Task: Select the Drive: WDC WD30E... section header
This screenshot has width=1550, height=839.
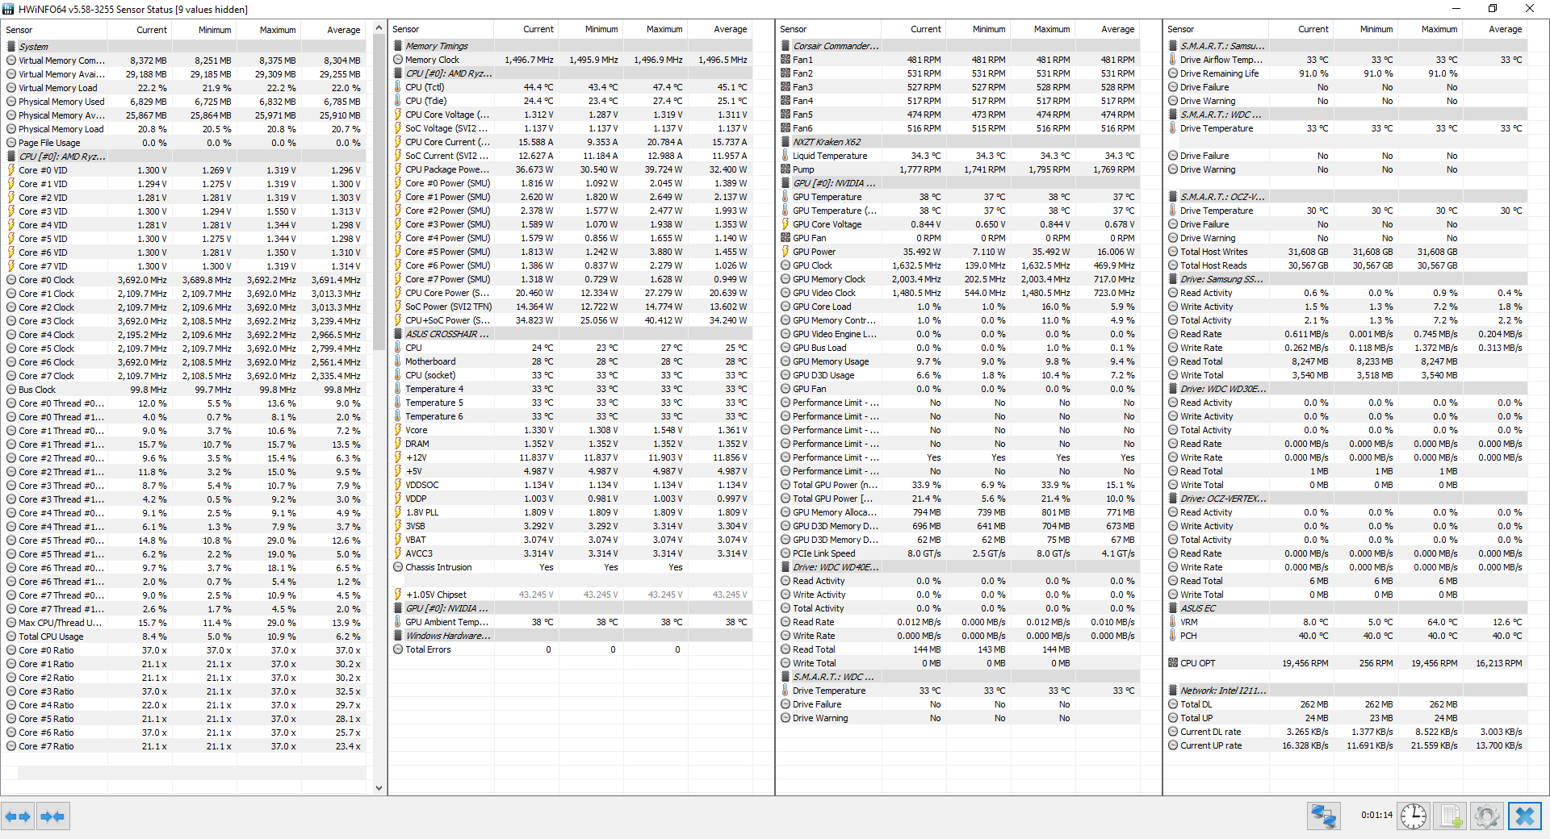Action: [x=1347, y=389]
